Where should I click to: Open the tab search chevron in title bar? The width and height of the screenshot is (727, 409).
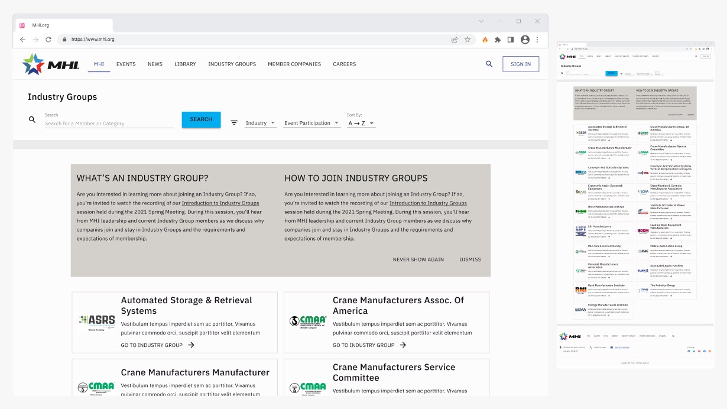click(x=481, y=21)
